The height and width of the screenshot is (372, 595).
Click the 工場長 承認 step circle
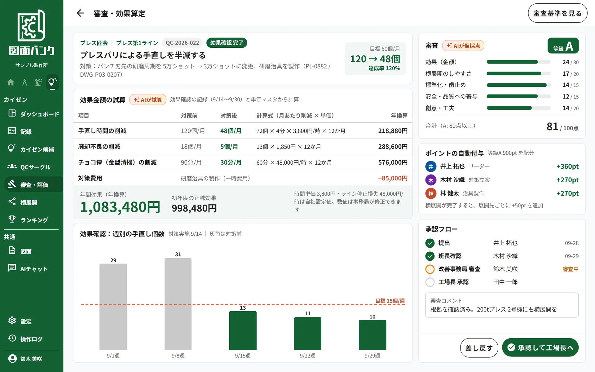tap(430, 282)
